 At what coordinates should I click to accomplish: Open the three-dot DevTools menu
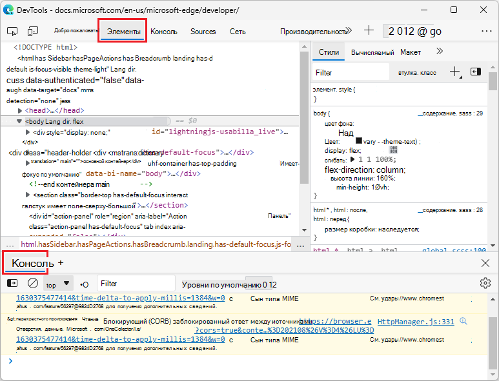(x=487, y=31)
